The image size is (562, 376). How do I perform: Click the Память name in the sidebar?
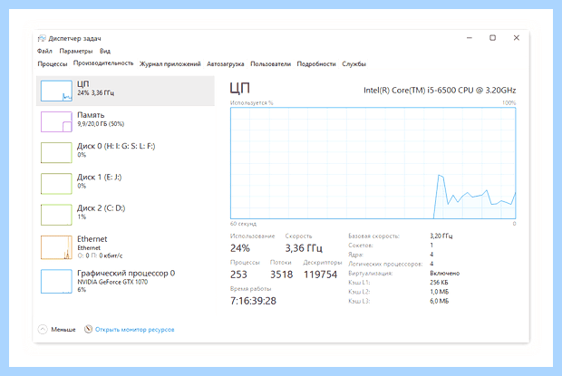point(91,115)
